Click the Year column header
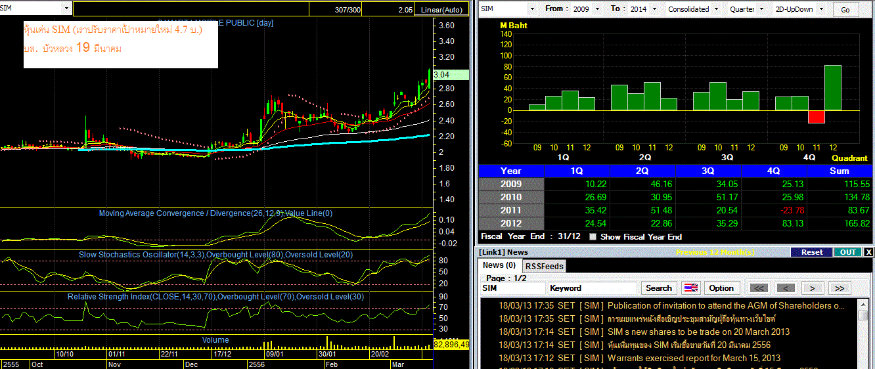This screenshot has width=875, height=369. point(511,171)
